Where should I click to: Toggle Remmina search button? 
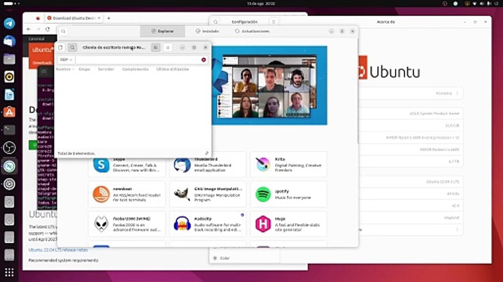[72, 47]
